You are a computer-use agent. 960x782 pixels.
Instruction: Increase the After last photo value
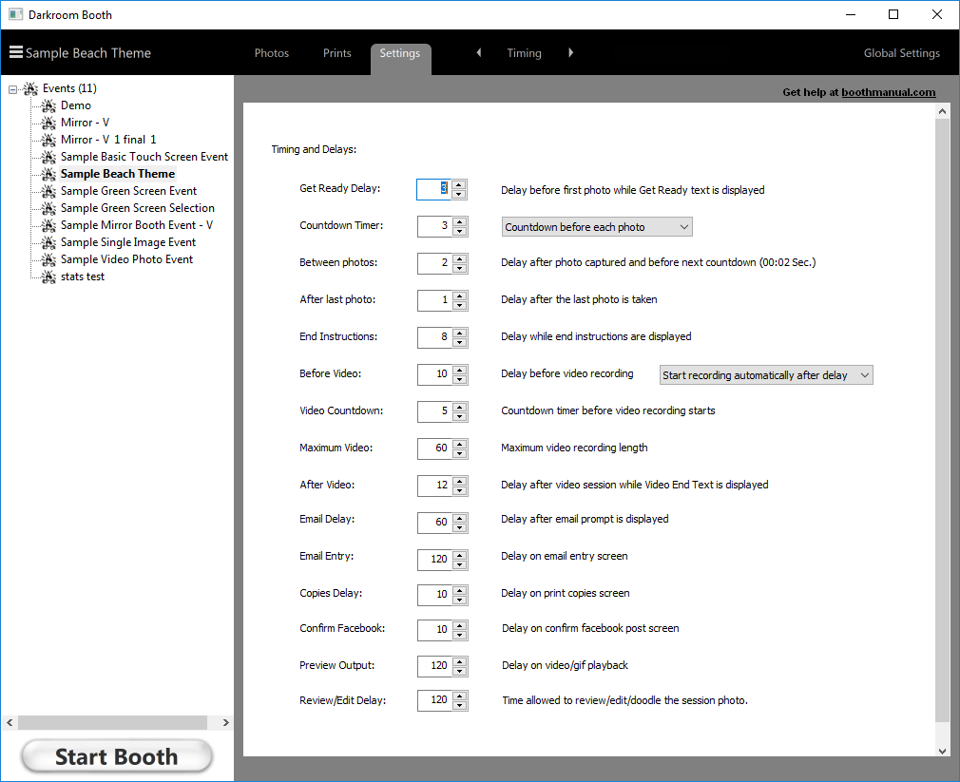(x=460, y=296)
